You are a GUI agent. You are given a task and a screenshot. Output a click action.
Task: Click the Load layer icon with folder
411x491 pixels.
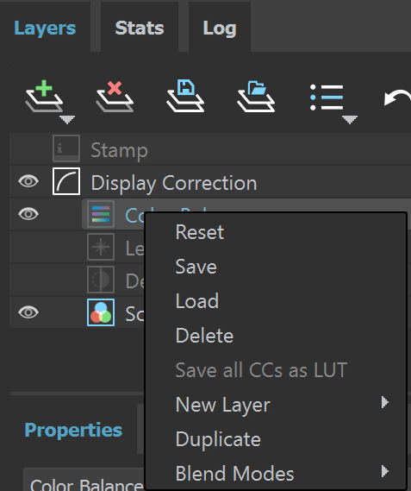pos(256,97)
